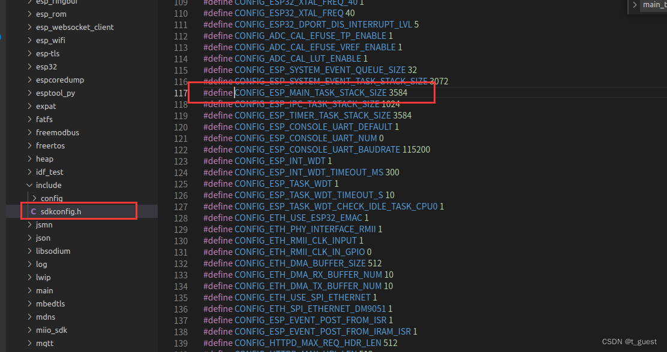The width and height of the screenshot is (667, 352).
Task: Select the expat folder
Action: pos(46,106)
